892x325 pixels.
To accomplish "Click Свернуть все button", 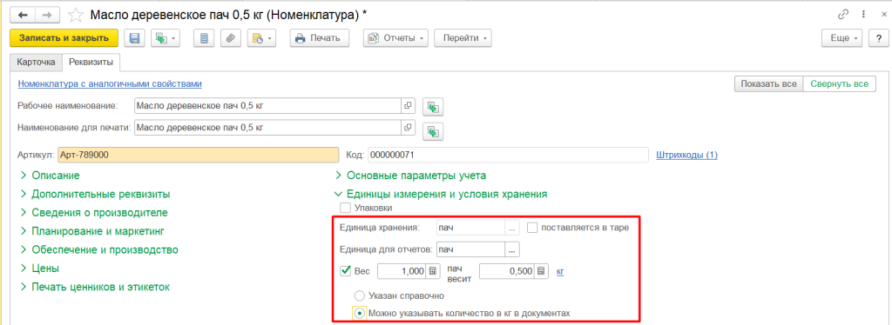I will tap(840, 84).
